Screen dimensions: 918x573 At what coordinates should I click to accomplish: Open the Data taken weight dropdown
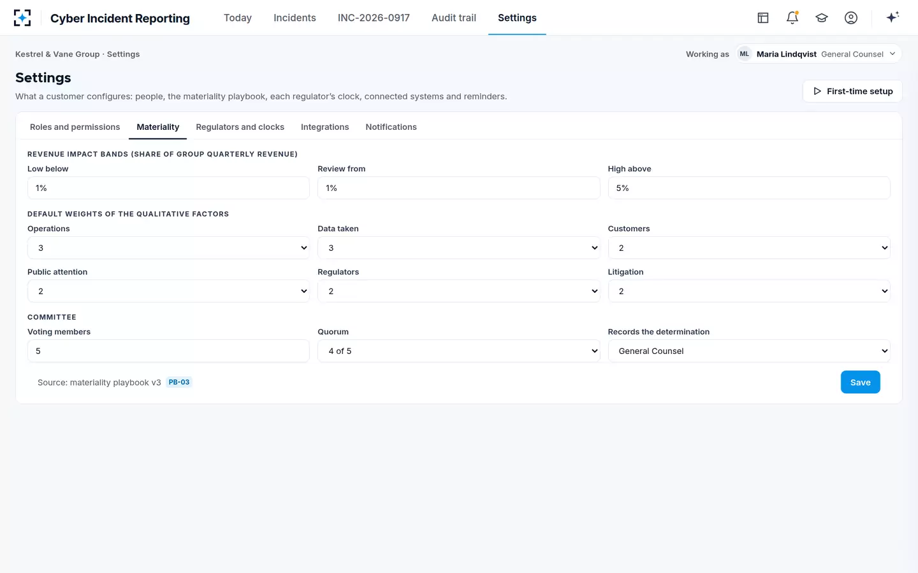tap(459, 248)
